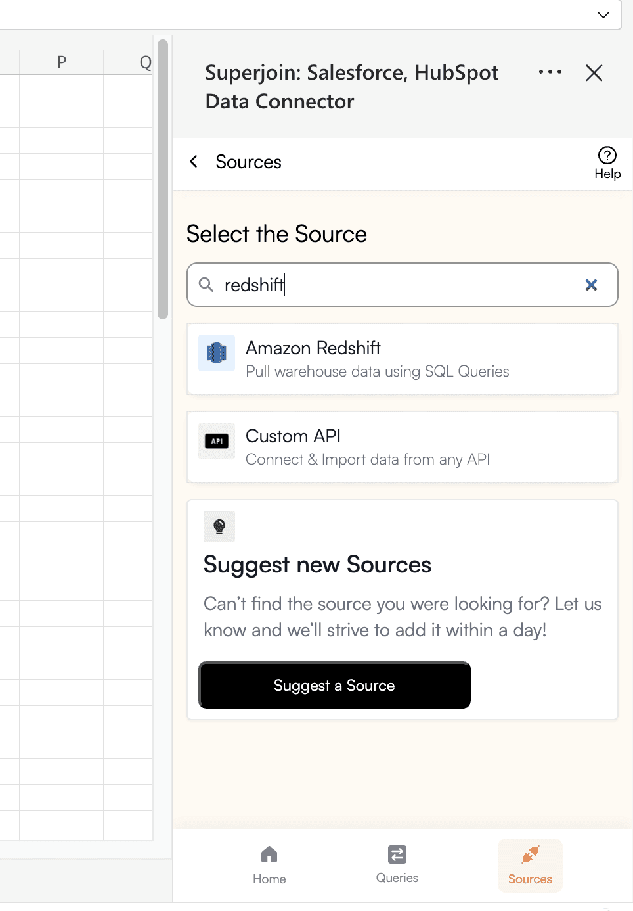Image resolution: width=633 pixels, height=911 pixels.
Task: Select Amazon Redshift source card title
Action: (313, 348)
